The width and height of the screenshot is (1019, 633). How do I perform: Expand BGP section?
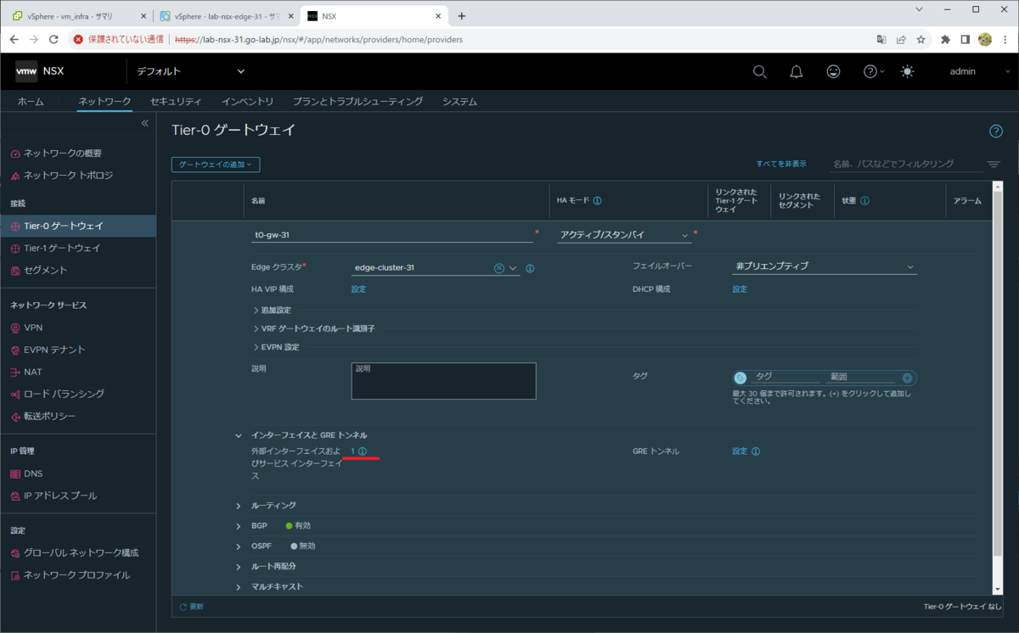point(239,526)
